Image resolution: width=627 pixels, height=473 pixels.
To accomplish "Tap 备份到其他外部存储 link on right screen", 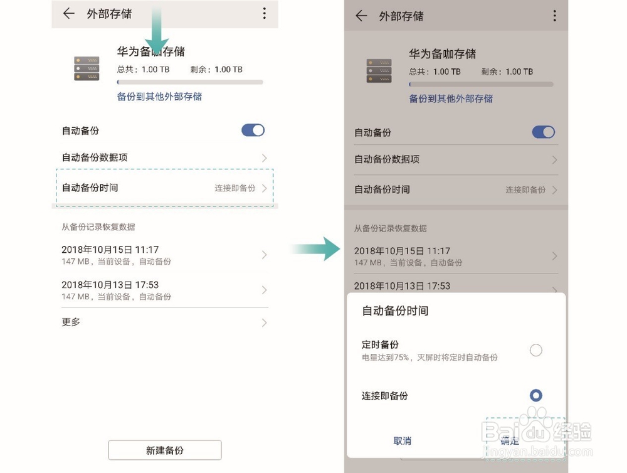I will point(451,98).
